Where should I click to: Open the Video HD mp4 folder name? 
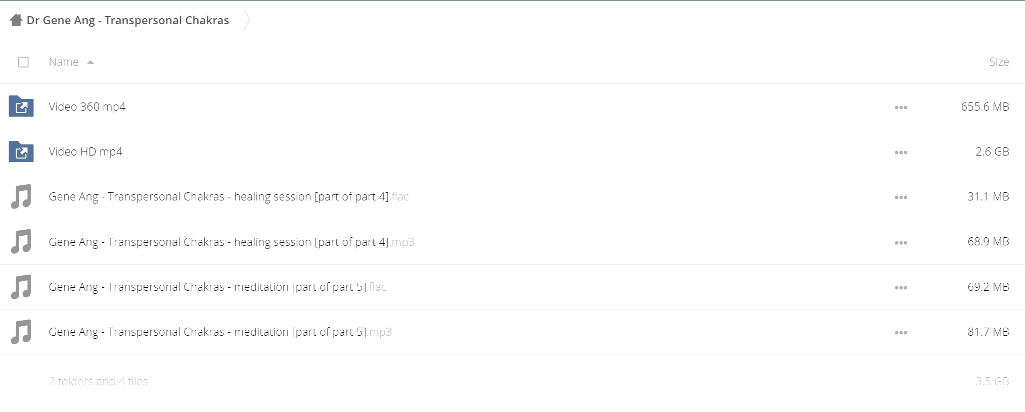pos(85,151)
